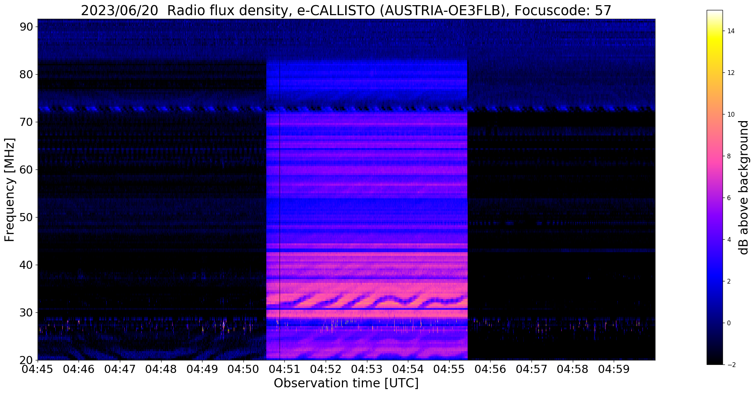Click the 0 colorbar tick label
755x394 pixels.
tap(728, 323)
